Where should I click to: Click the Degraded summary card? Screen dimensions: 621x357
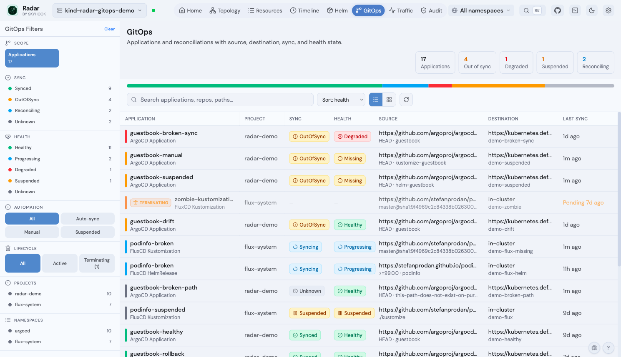pyautogui.click(x=516, y=62)
